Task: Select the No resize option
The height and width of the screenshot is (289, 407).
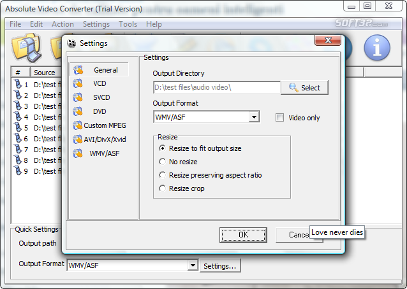Action: [x=162, y=162]
